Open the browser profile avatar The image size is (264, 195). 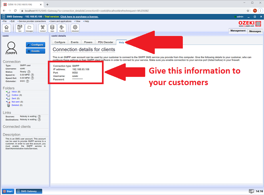click(x=255, y=11)
